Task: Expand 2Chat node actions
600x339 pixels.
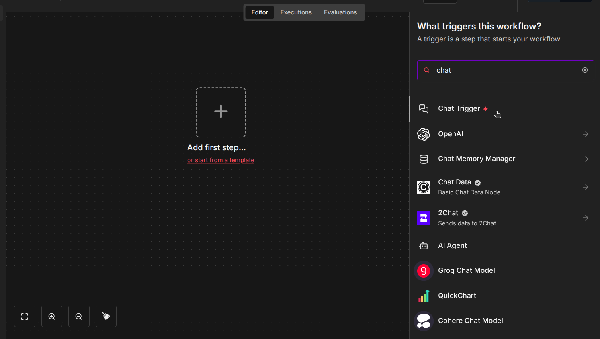Action: pos(585,218)
